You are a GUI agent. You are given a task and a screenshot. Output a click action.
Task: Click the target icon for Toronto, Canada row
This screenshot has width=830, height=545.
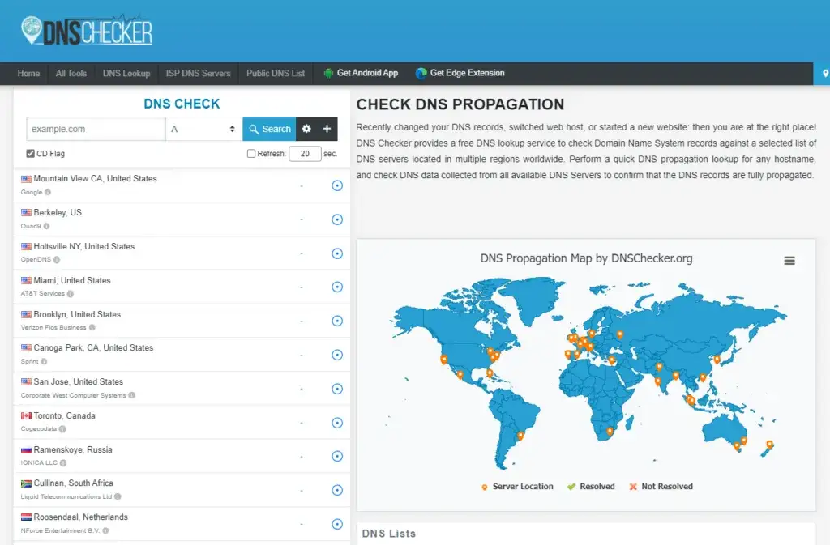pos(337,423)
